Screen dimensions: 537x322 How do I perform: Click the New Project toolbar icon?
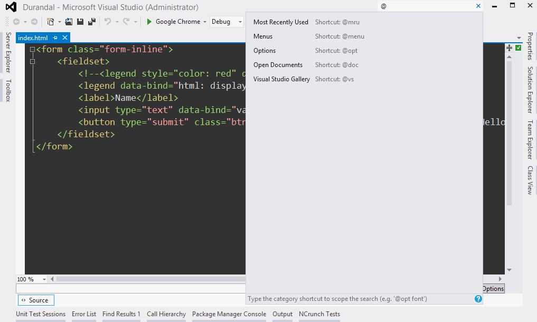click(51, 22)
